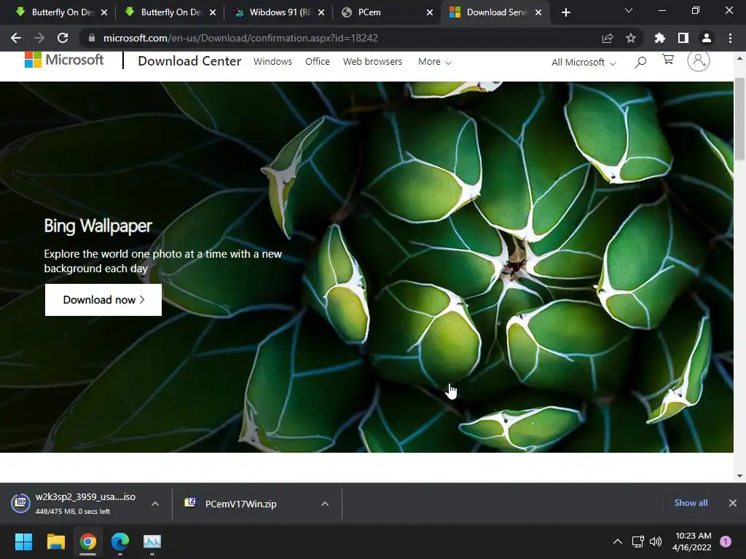
Task: Expand the More navigation menu
Action: coord(434,62)
